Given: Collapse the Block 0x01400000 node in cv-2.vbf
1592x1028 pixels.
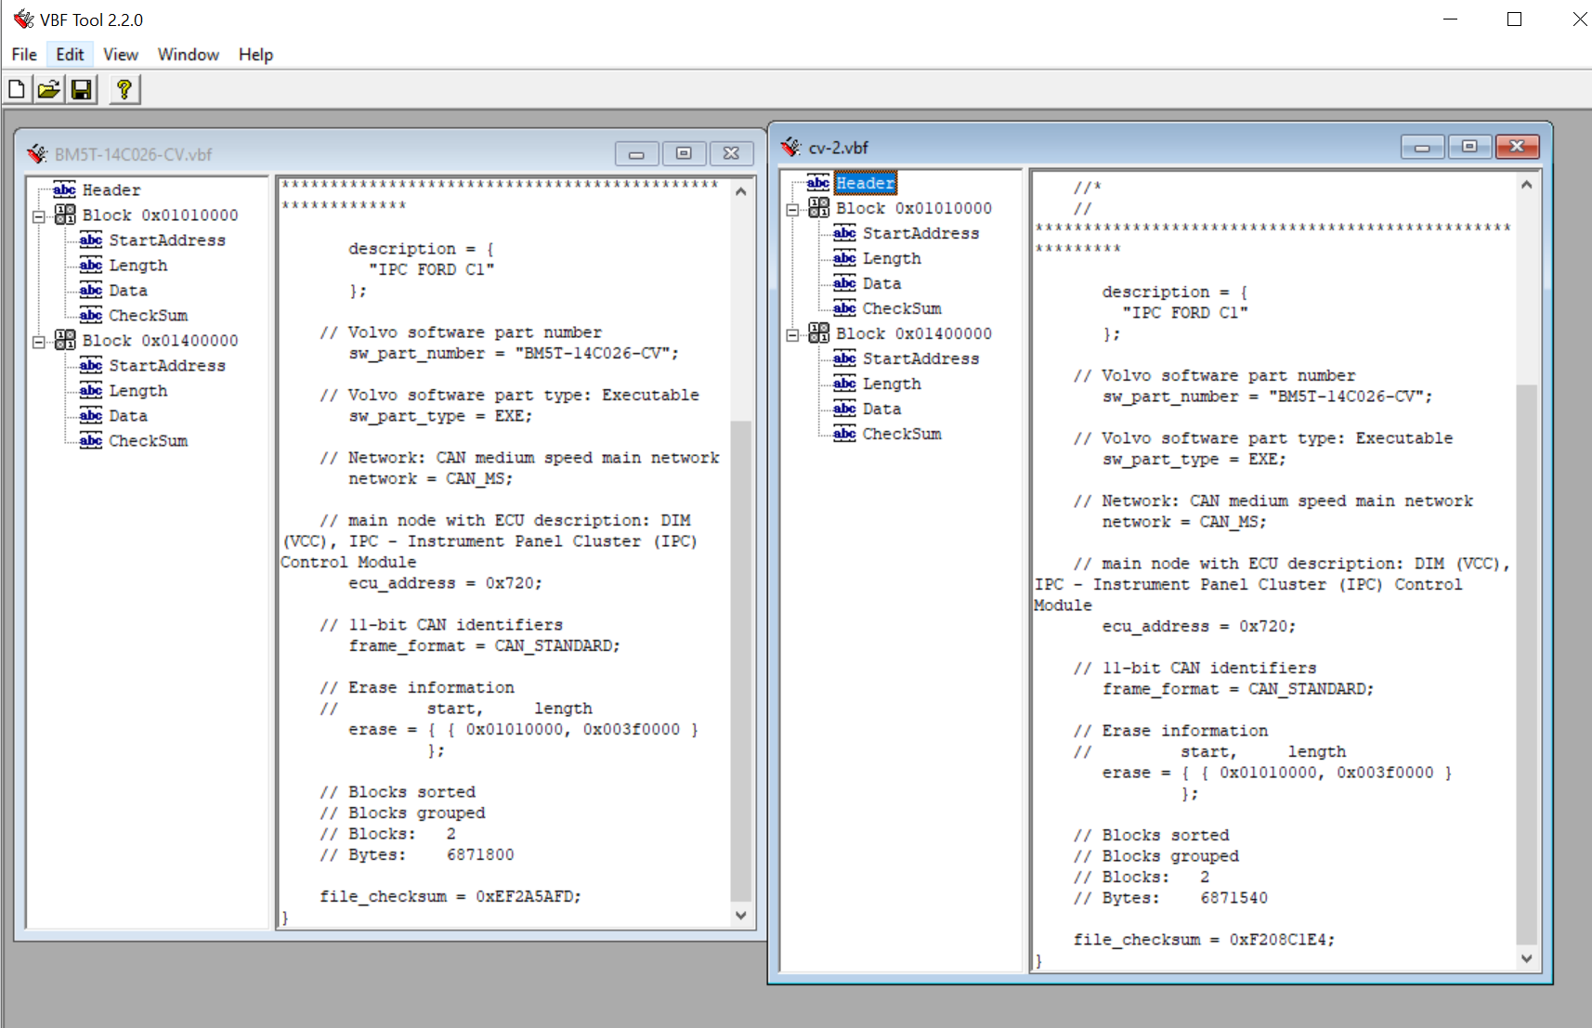Looking at the screenshot, I should [792, 333].
